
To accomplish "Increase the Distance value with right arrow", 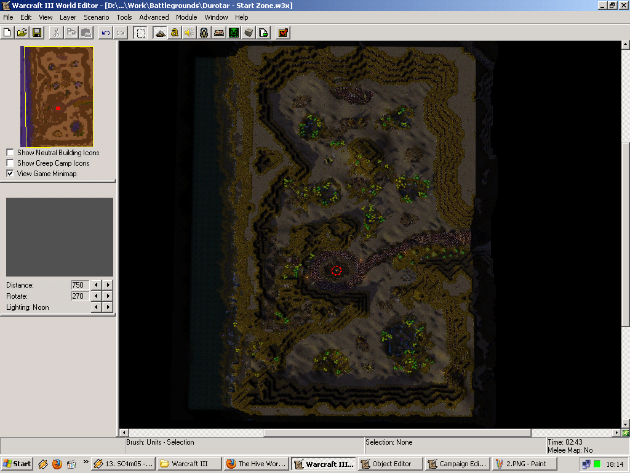I will point(108,285).
